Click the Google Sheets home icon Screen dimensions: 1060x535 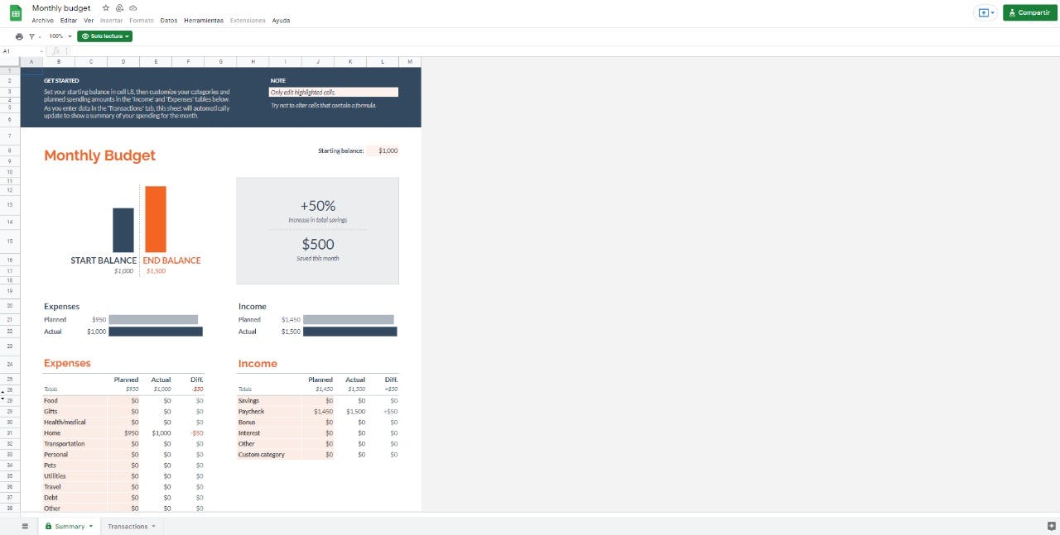(16, 13)
